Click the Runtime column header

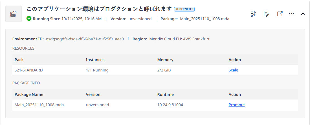(x=166, y=94)
